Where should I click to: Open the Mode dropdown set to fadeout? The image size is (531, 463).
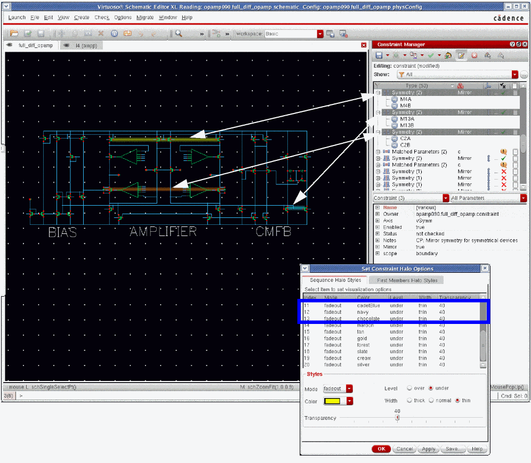pyautogui.click(x=349, y=389)
